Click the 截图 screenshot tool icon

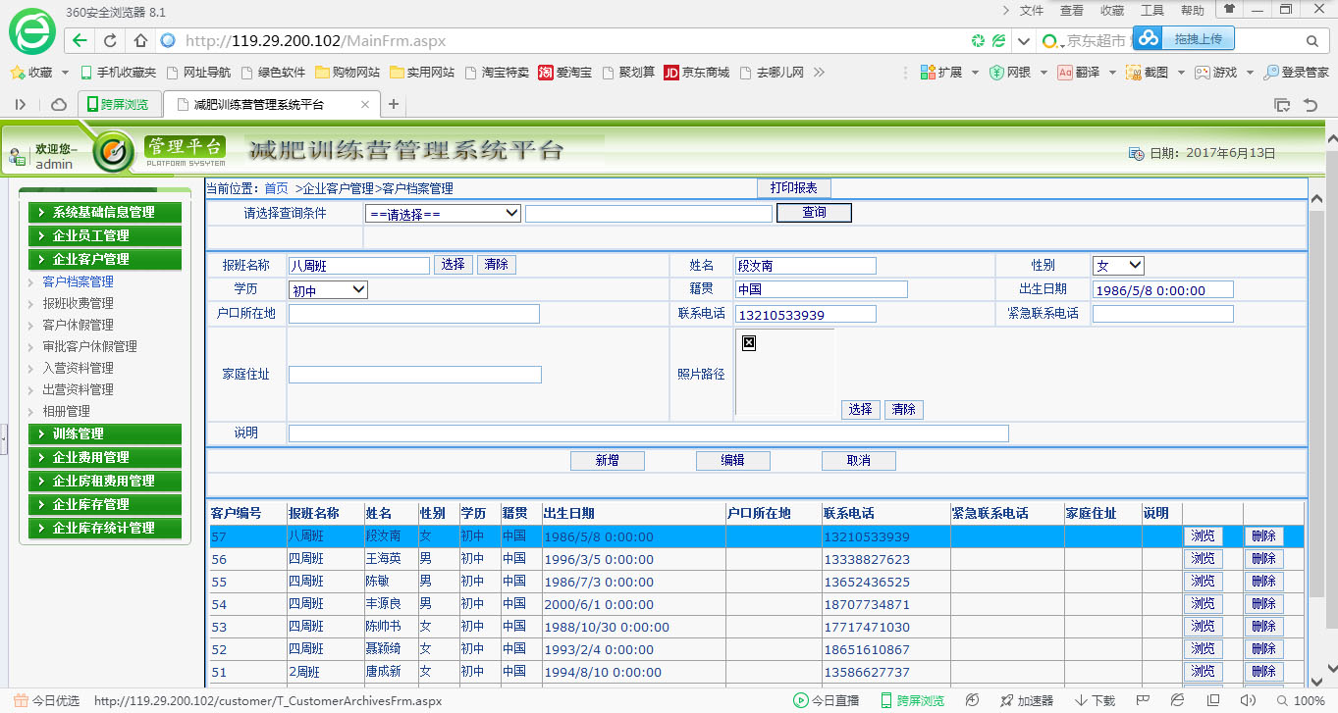coord(1134,73)
